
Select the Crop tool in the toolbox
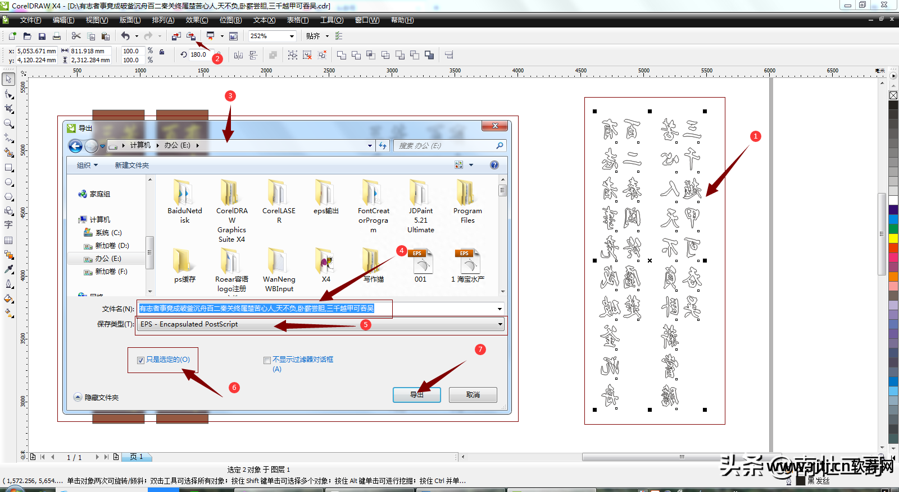(8, 109)
